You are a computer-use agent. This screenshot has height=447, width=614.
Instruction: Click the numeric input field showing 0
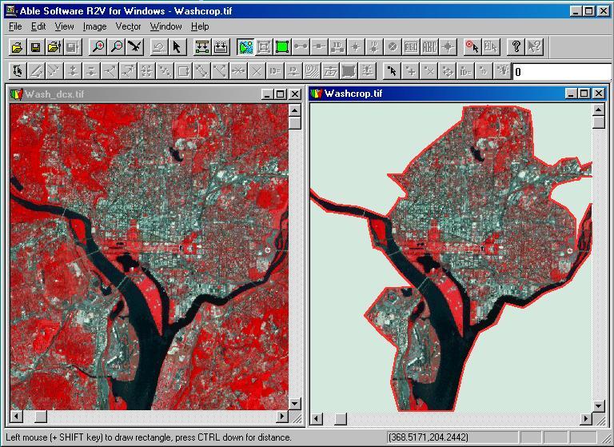[x=562, y=72]
